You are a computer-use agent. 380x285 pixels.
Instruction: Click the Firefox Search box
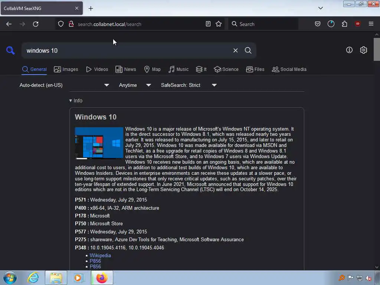[x=263, y=24]
